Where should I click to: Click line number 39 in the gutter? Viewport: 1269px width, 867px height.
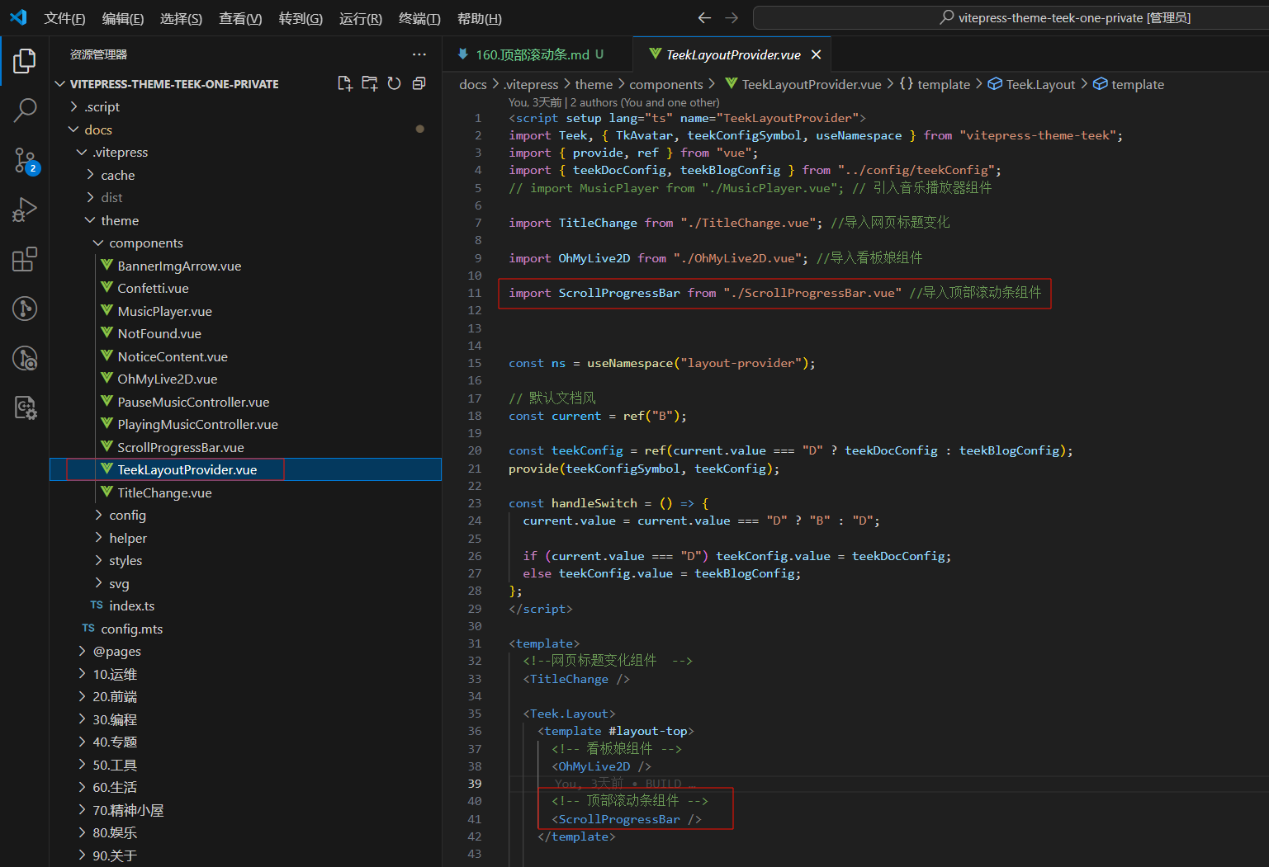(x=475, y=784)
